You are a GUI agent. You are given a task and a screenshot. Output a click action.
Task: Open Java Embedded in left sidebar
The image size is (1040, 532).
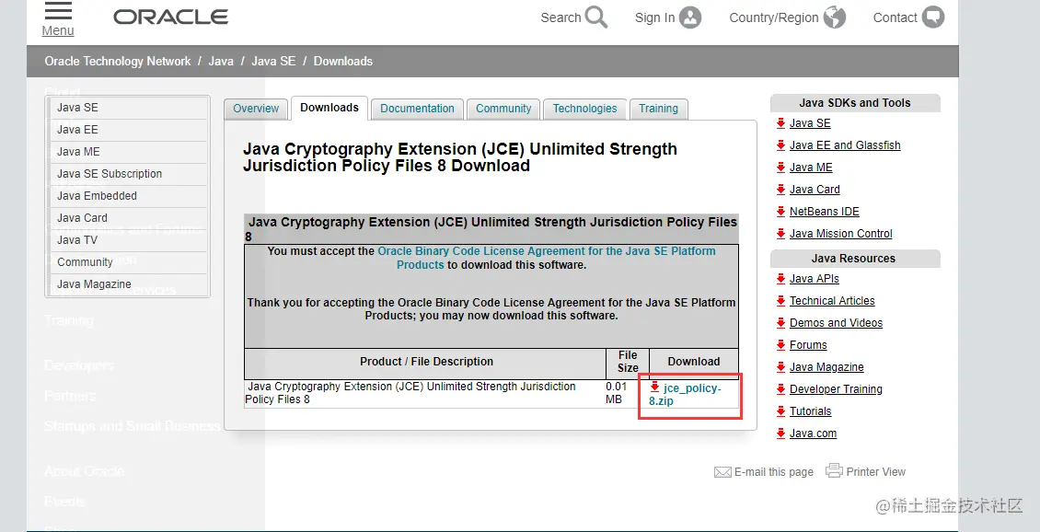[x=129, y=196]
